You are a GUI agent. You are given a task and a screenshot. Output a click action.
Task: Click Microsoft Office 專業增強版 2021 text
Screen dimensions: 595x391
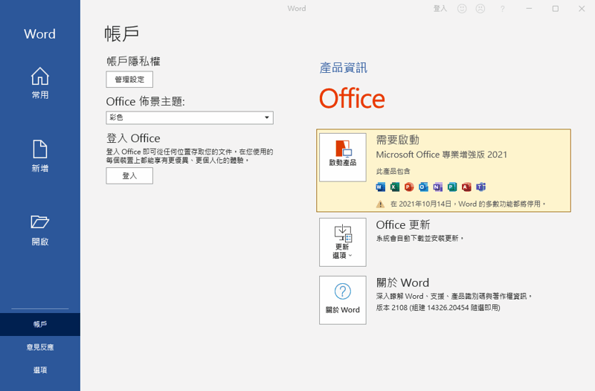point(441,155)
